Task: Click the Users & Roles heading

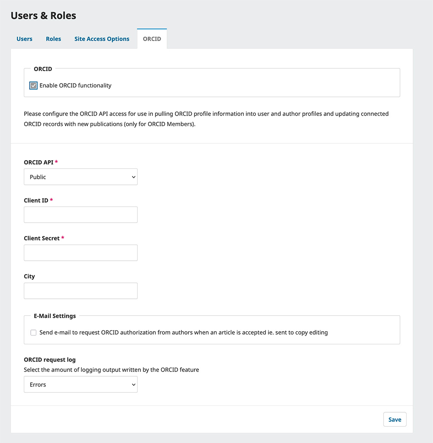Action: 43,16
